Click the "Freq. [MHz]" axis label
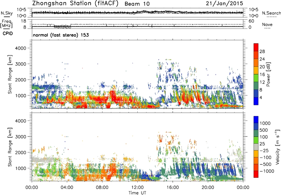Screen dimensions: 281x195 point(7,24)
